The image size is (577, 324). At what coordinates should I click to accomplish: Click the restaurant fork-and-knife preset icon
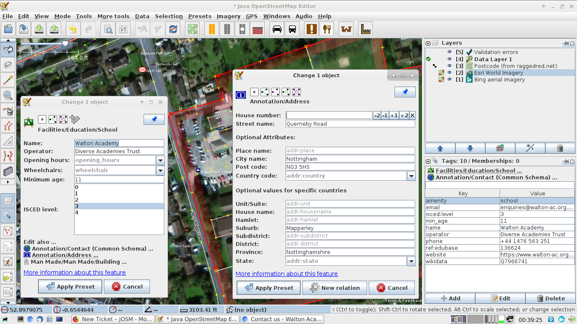pos(327,29)
